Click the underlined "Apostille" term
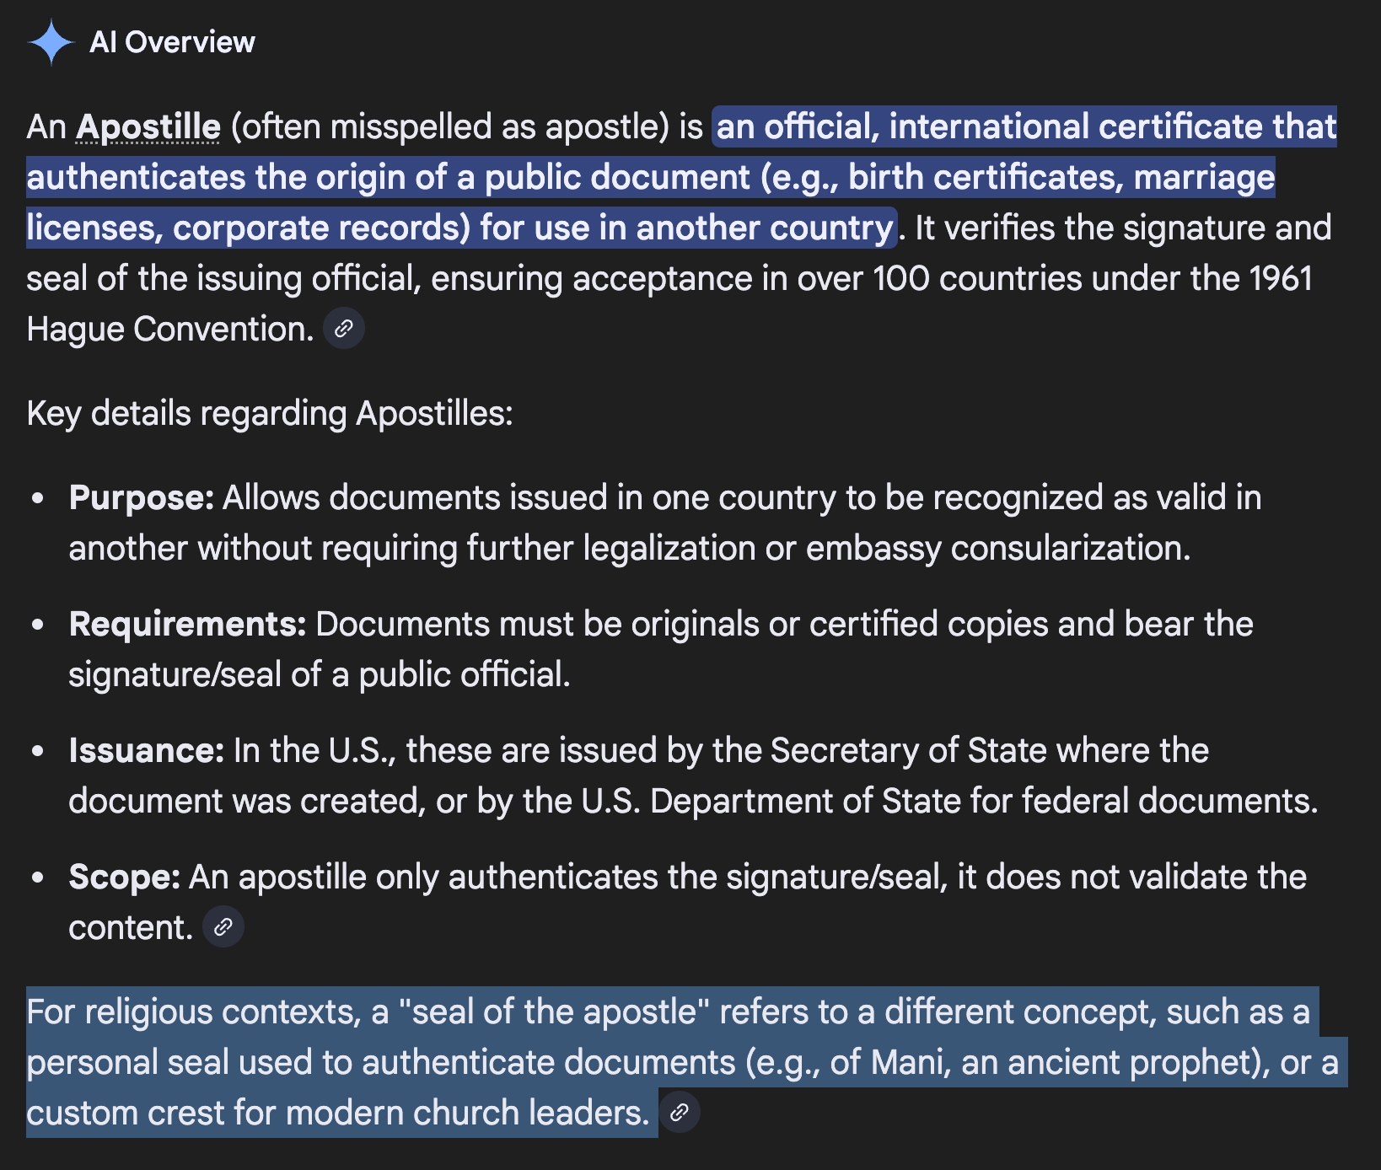Screen dimensions: 1381x1170 (x=148, y=127)
